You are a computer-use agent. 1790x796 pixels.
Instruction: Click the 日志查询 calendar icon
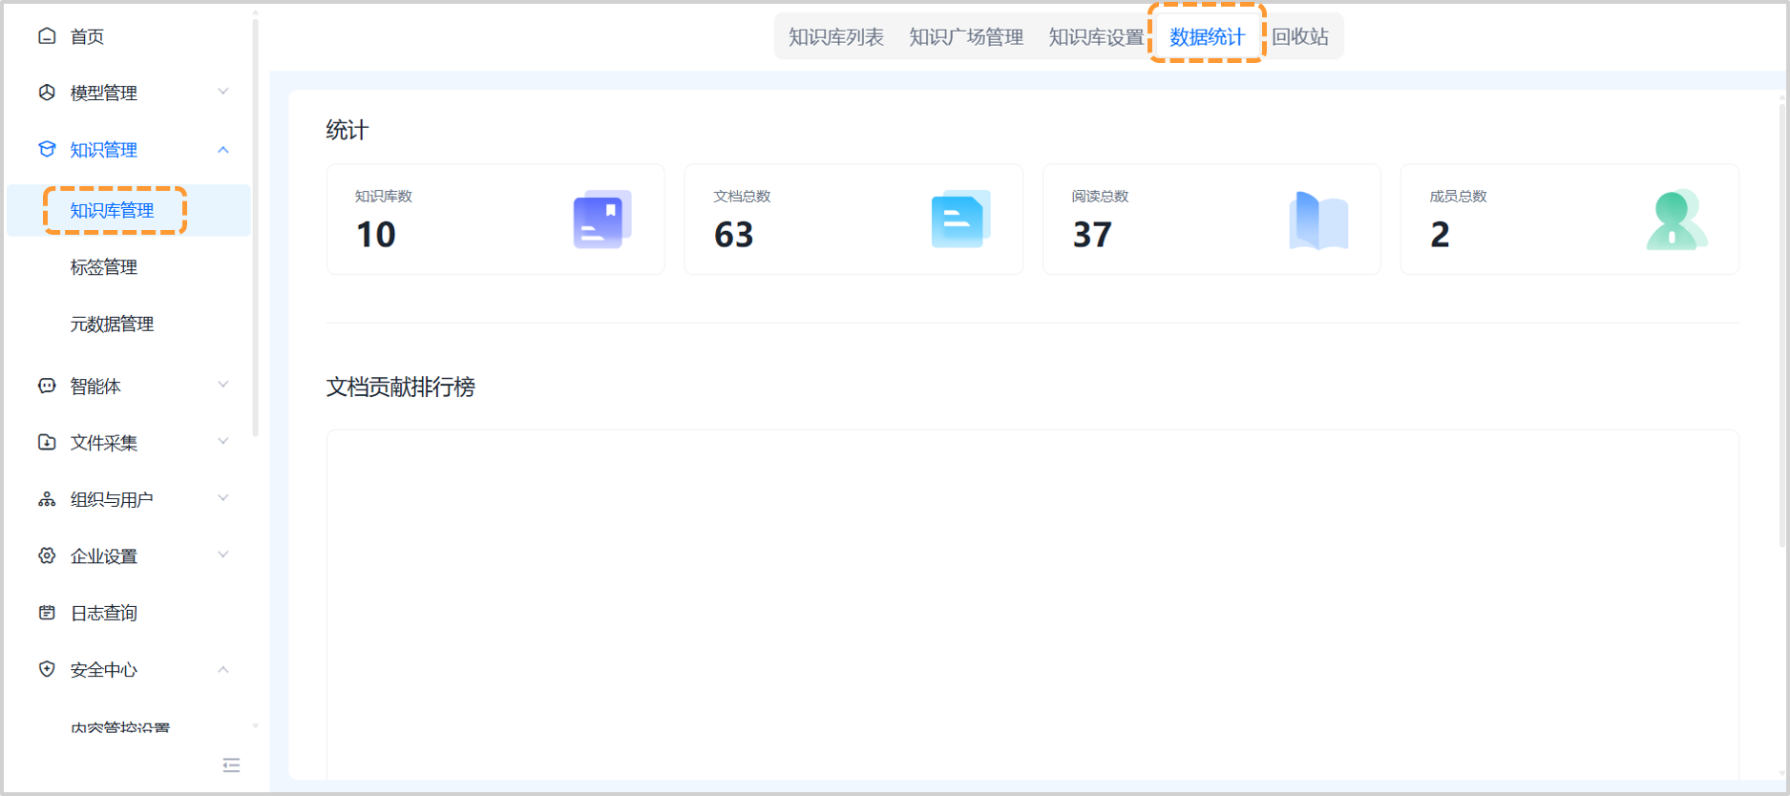pyautogui.click(x=47, y=613)
